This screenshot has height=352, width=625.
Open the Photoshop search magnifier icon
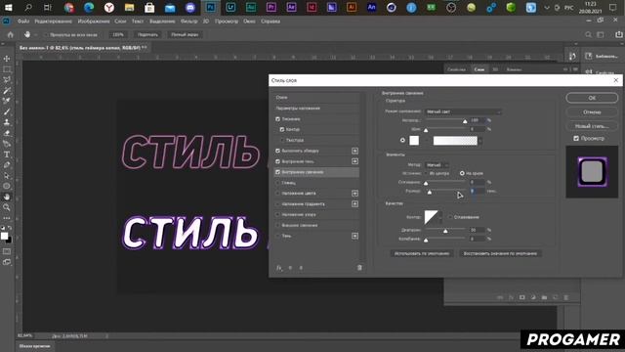click(x=588, y=35)
